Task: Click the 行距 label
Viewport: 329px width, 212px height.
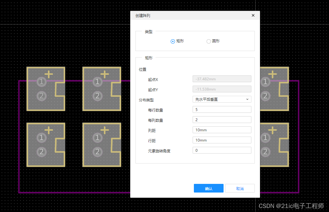Action: tap(152, 141)
